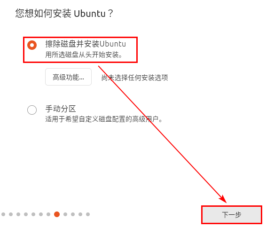The width and height of the screenshot is (266, 227).
Task: Click the eleventh progress dot
Action: click(80, 214)
